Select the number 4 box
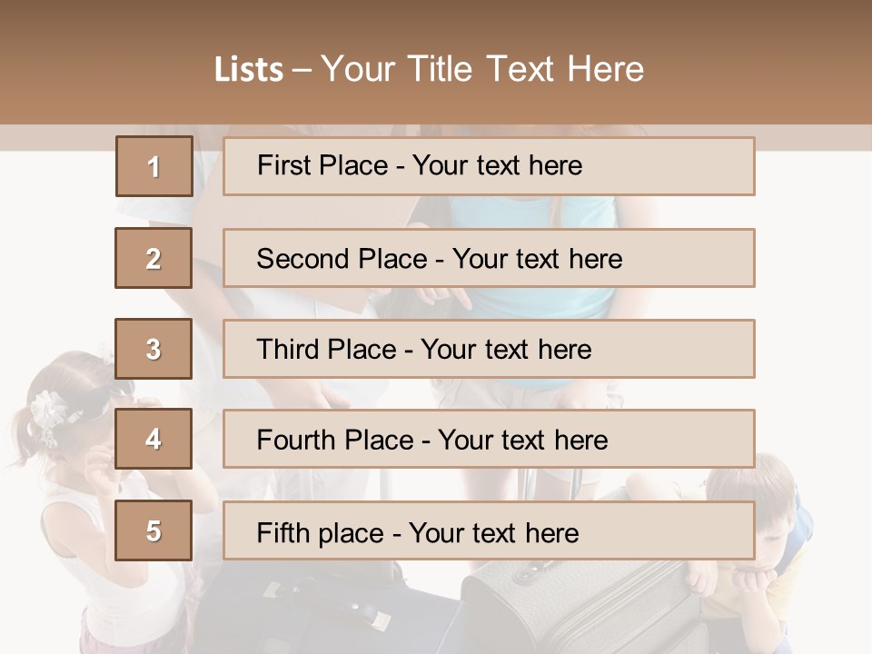This screenshot has height=654, width=872. tap(154, 439)
